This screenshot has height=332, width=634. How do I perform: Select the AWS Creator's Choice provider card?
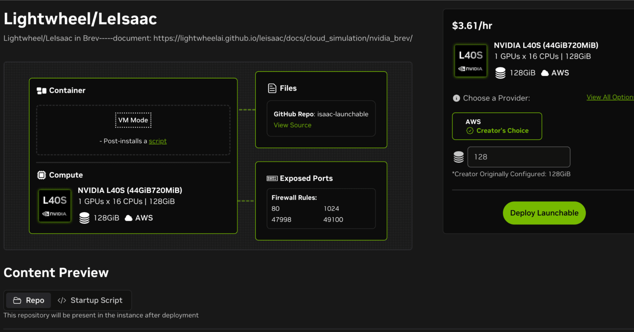tap(497, 126)
